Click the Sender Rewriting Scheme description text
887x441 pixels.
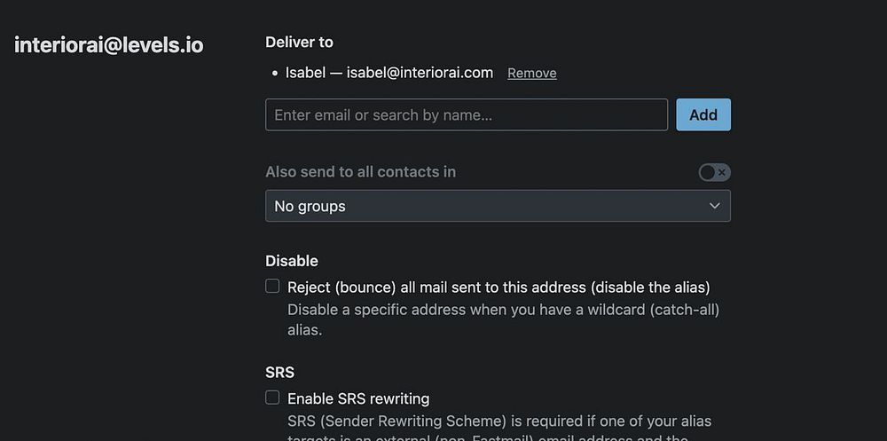499,421
